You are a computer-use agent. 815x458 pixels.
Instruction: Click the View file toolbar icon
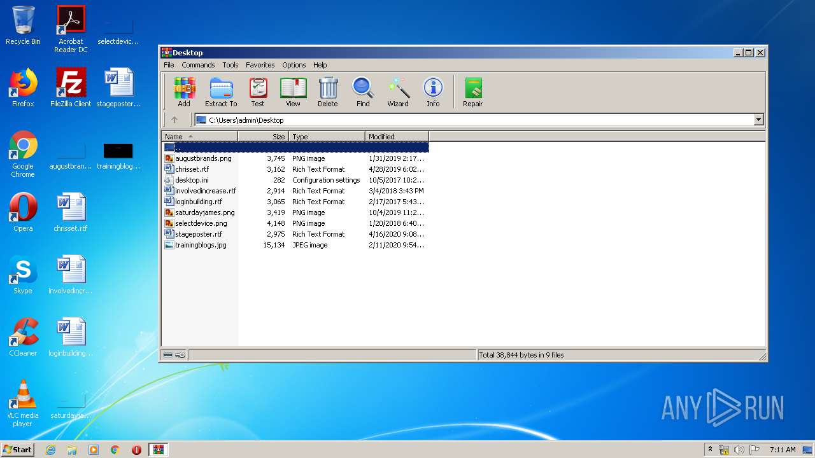pos(293,92)
